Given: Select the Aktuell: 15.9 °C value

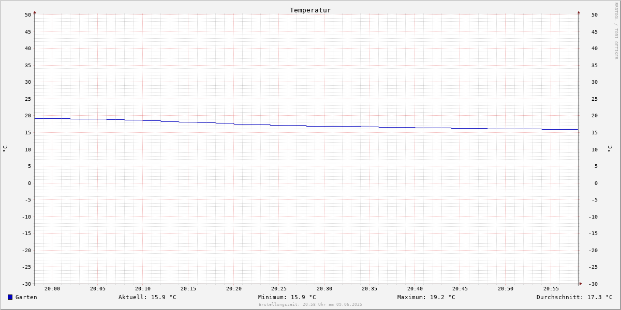Looking at the screenshot, I should 147,297.
